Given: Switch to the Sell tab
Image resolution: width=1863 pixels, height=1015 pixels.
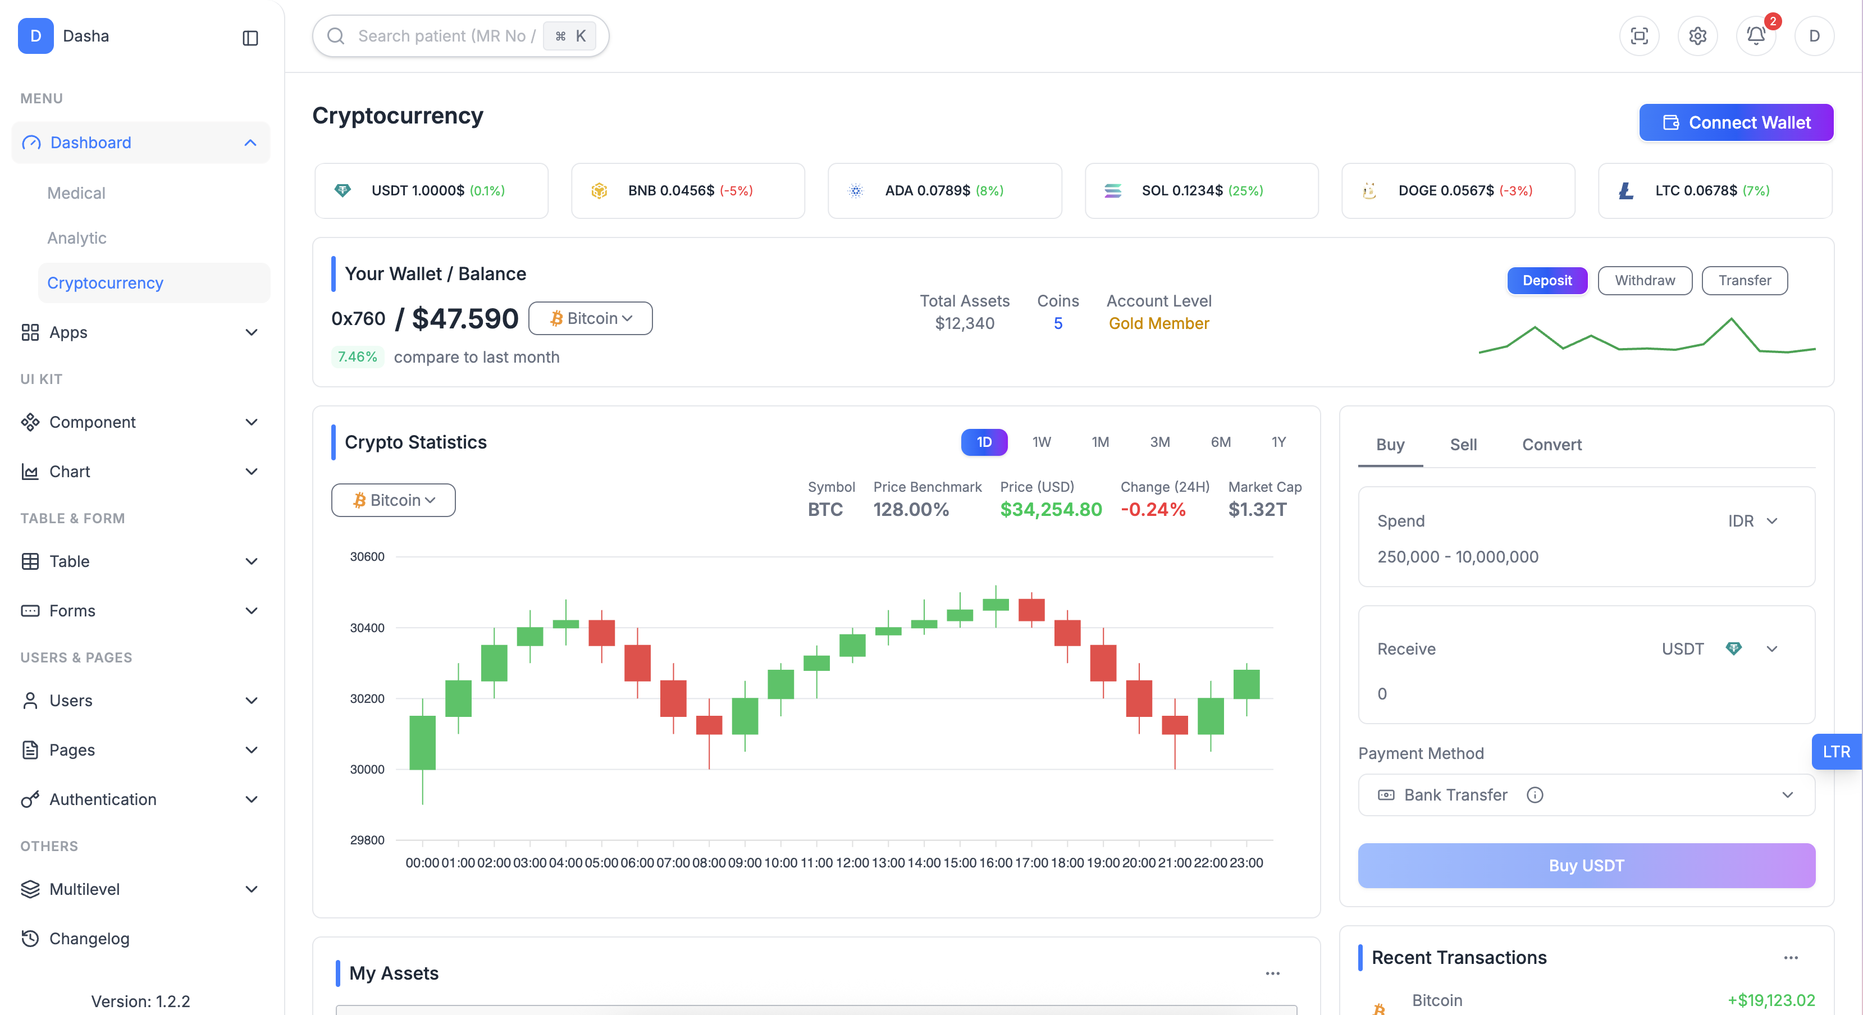Looking at the screenshot, I should pos(1463,445).
